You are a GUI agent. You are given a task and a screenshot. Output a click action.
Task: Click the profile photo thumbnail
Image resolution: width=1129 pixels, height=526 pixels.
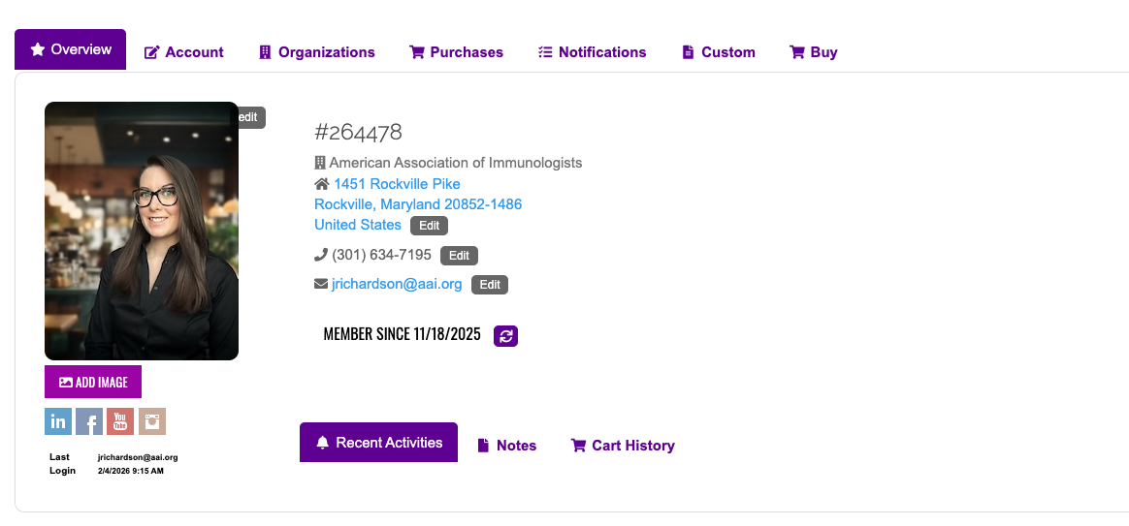(x=142, y=231)
